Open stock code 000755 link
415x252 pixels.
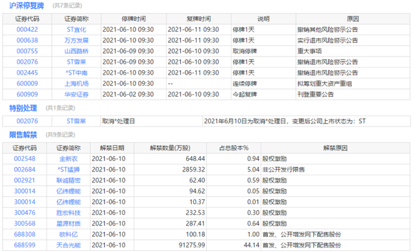pos(27,51)
